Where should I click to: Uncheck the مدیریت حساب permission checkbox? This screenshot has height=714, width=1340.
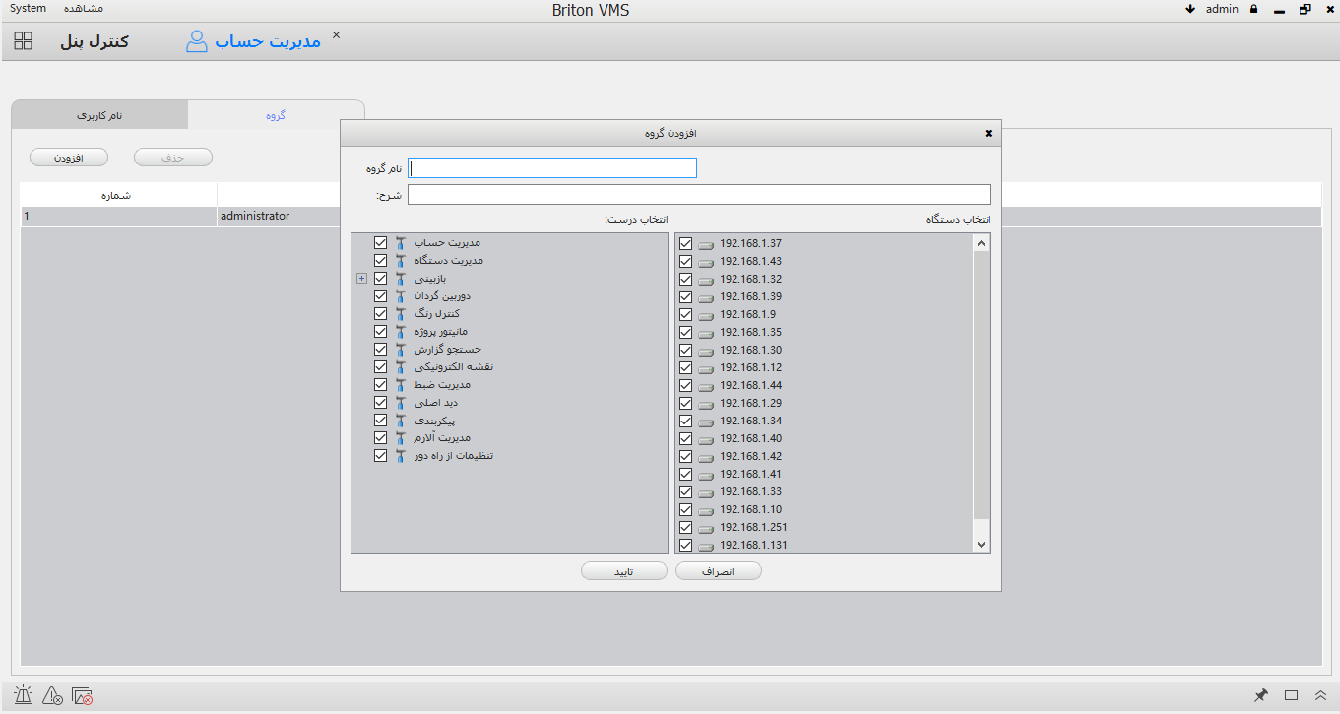pyautogui.click(x=381, y=242)
